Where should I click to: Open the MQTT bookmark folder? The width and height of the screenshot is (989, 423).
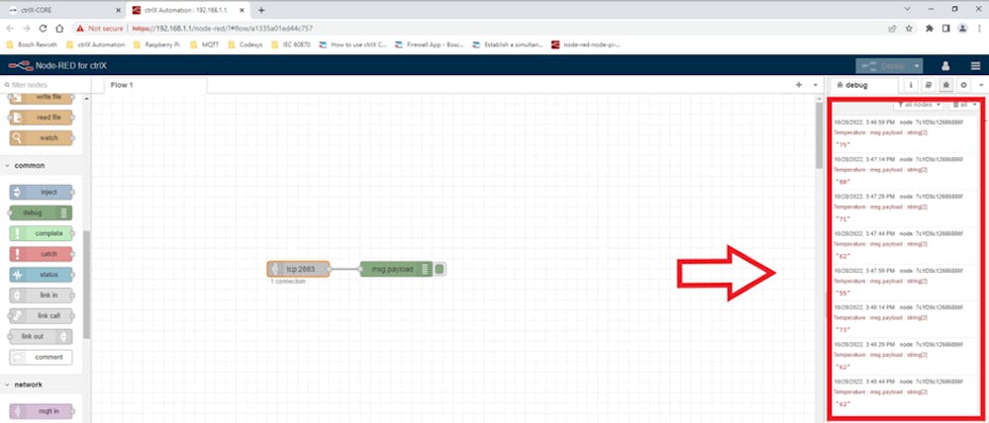(204, 44)
